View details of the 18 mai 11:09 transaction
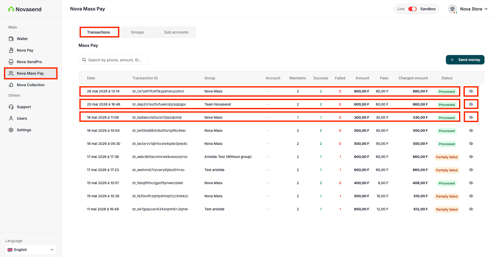Viewport: 500px width, 257px height. coord(471,117)
